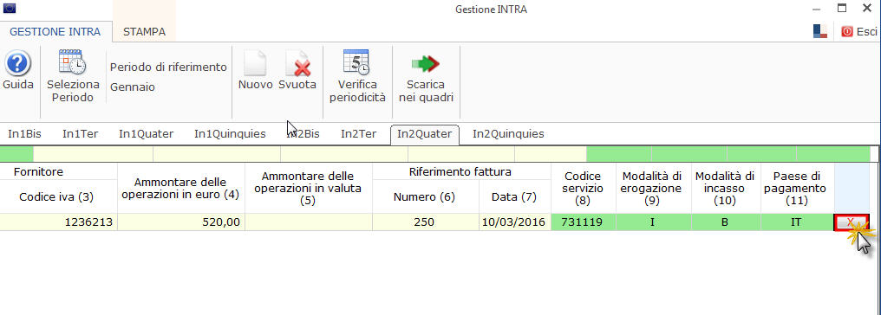
Task: Switch to the In1Quater tab
Action: point(146,134)
